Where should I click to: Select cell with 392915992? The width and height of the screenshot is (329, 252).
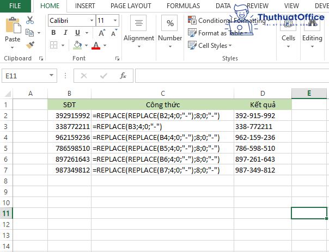tap(70, 115)
